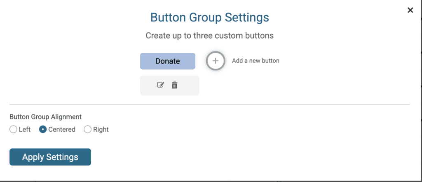Apply Settings to save the button group
The height and width of the screenshot is (182, 422).
pos(50,157)
